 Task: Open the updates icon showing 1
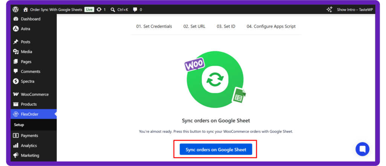99,9
